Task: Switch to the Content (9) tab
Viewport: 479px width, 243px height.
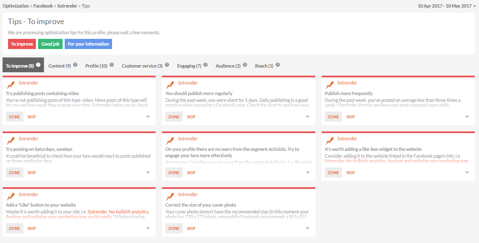Action: 60,66
